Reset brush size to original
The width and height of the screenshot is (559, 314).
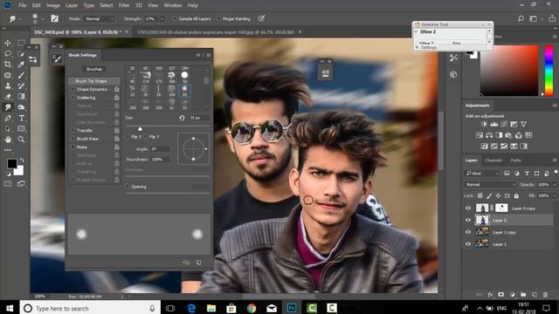(182, 118)
